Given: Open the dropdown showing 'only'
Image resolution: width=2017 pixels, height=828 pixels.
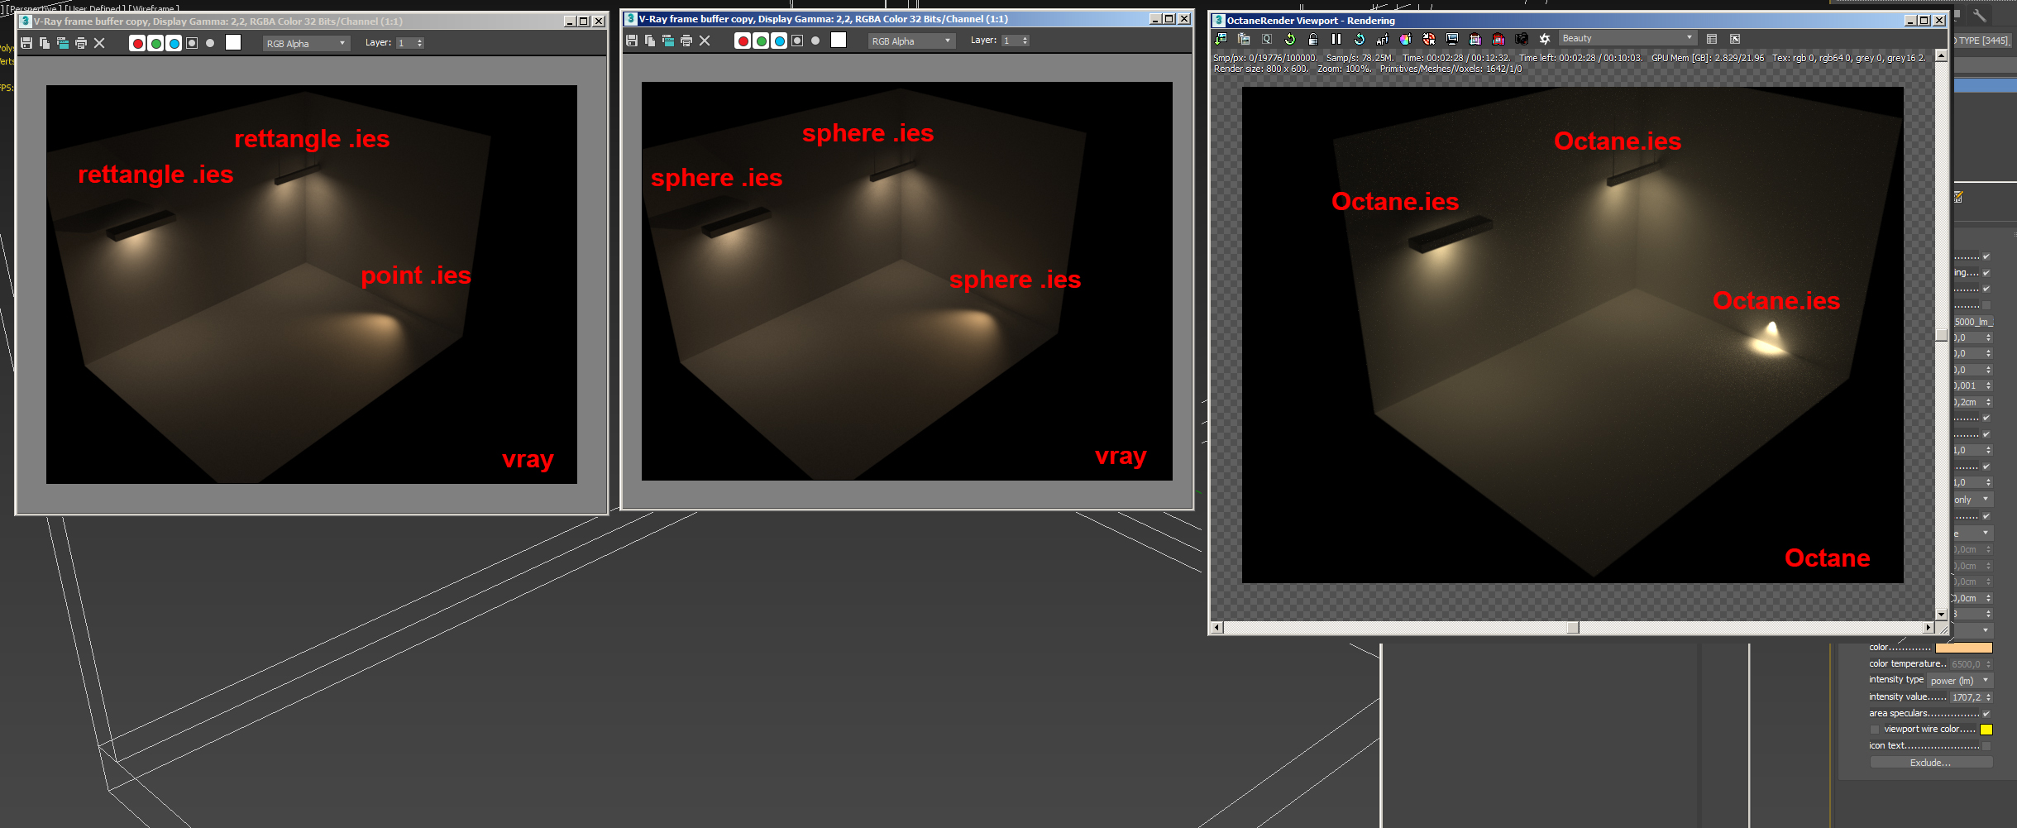Looking at the screenshot, I should (1973, 500).
